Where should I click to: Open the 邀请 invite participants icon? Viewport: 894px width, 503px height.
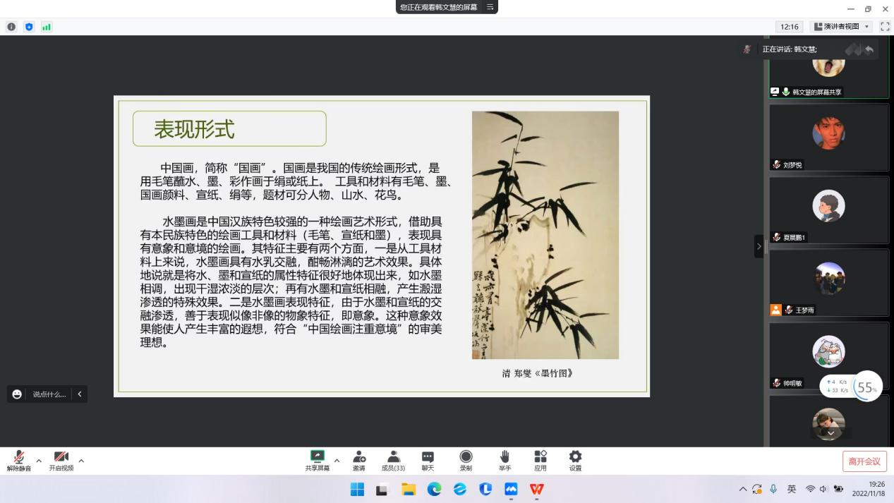click(x=359, y=460)
